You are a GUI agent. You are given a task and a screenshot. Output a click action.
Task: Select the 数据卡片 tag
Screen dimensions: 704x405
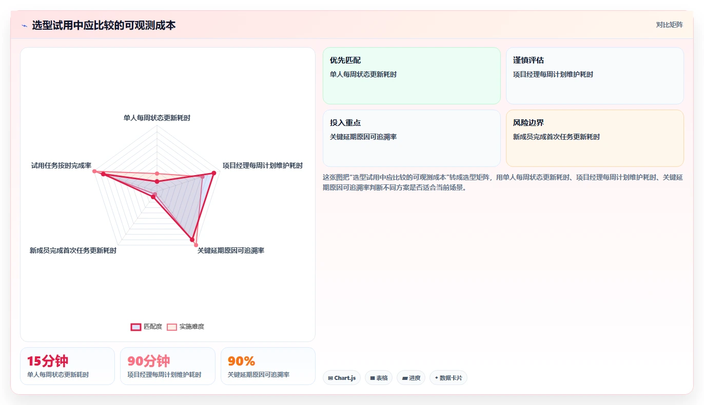tap(448, 378)
